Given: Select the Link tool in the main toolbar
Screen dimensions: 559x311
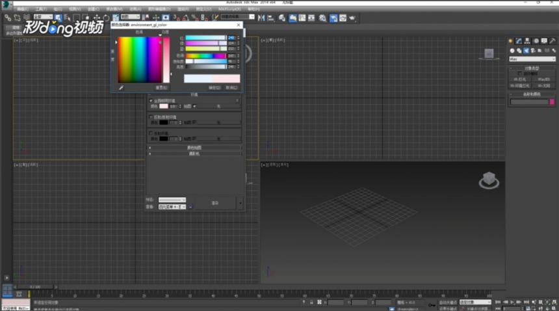Looking at the screenshot, I should (x=8, y=18).
